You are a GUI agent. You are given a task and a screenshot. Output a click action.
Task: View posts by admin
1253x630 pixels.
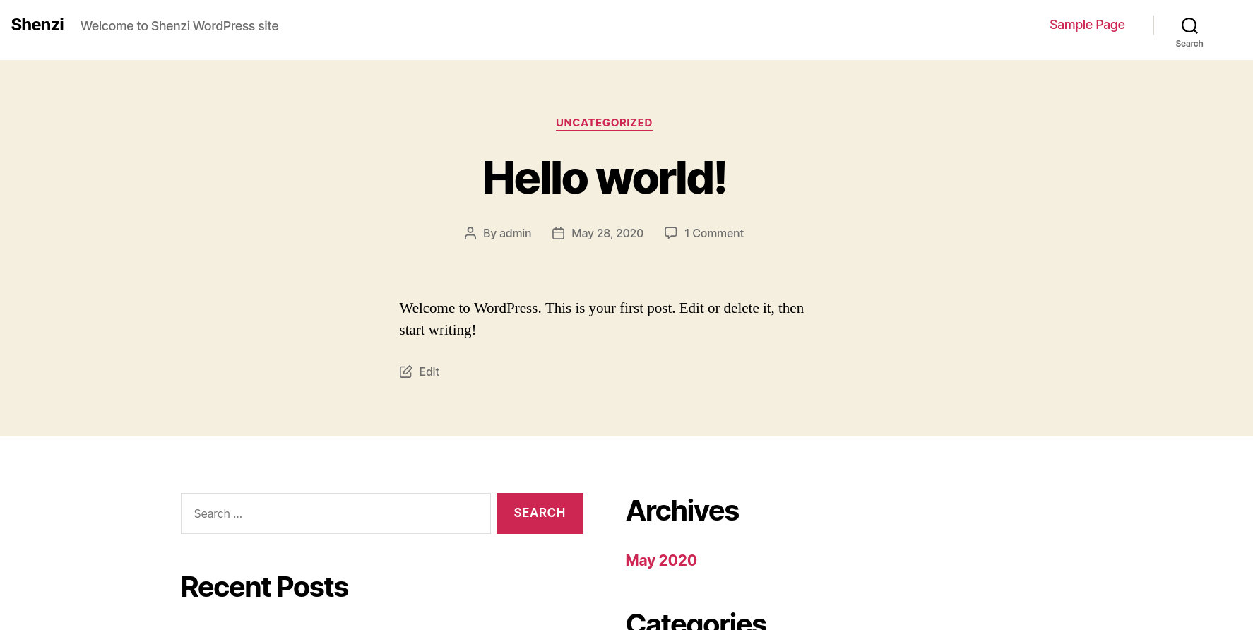coord(515,233)
